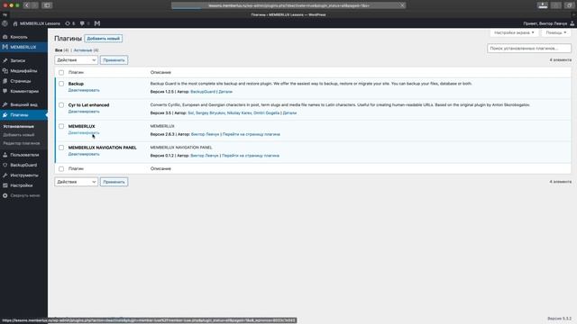
Task: Check the MEMBERLUX plugin checkbox
Action: click(x=61, y=126)
